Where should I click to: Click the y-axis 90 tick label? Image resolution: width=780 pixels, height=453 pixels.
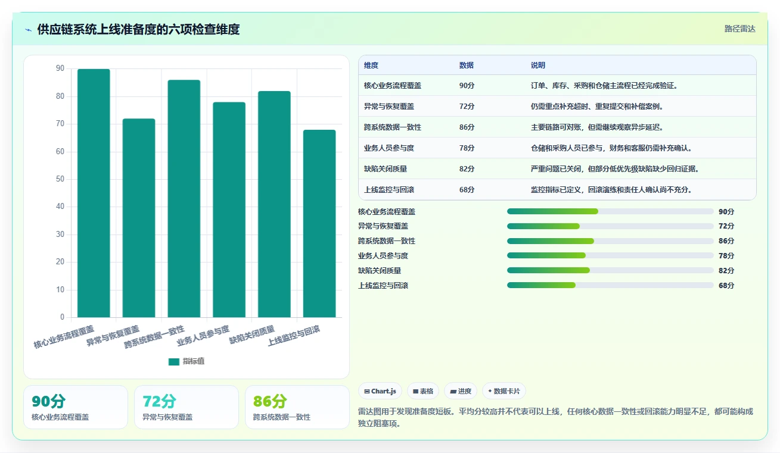pyautogui.click(x=60, y=68)
